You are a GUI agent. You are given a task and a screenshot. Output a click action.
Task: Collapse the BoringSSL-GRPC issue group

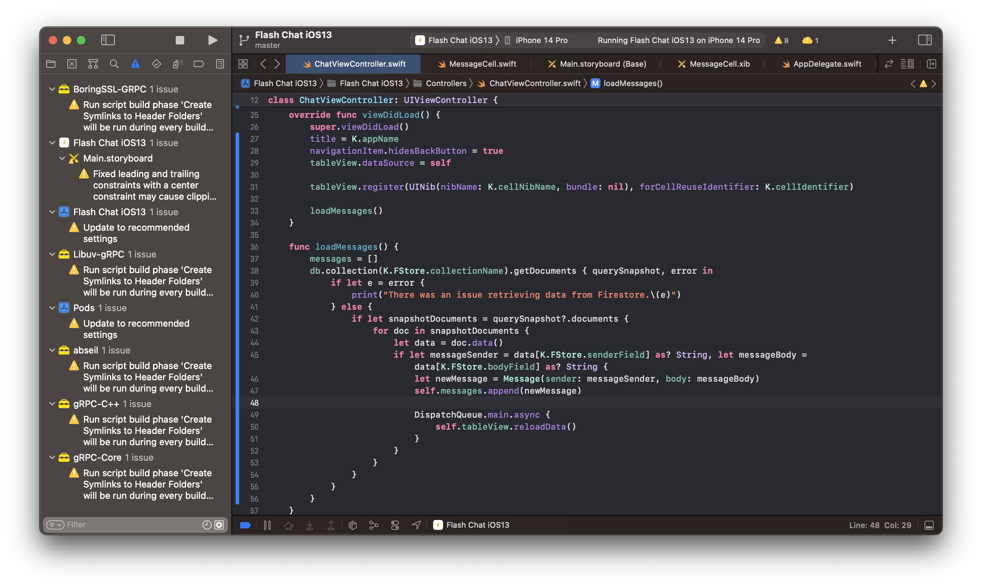52,89
